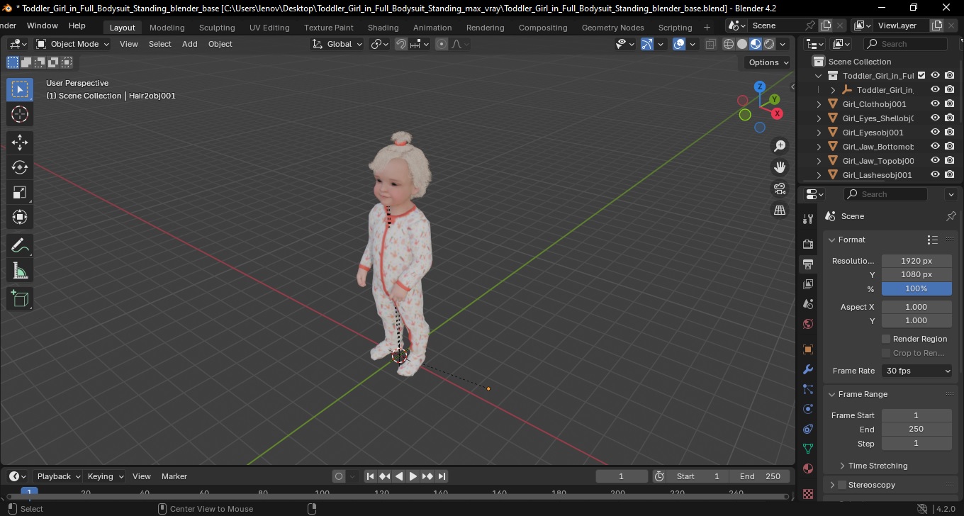Toggle viewport overlays button
Viewport: 964px width, 516px height.
tap(679, 44)
